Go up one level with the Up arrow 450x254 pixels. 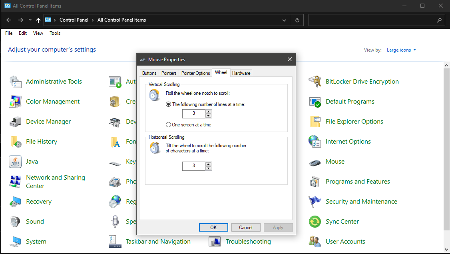click(x=38, y=20)
